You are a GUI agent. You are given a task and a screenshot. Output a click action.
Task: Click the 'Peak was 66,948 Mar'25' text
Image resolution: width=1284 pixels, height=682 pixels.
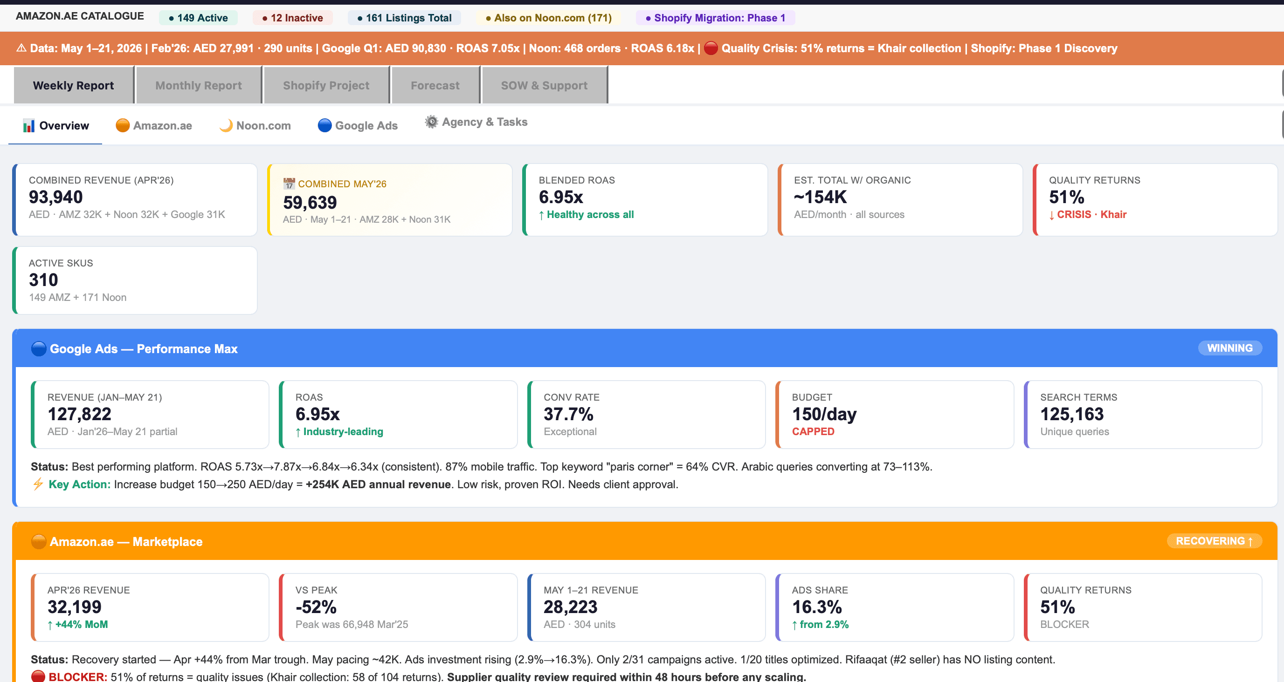coord(352,624)
